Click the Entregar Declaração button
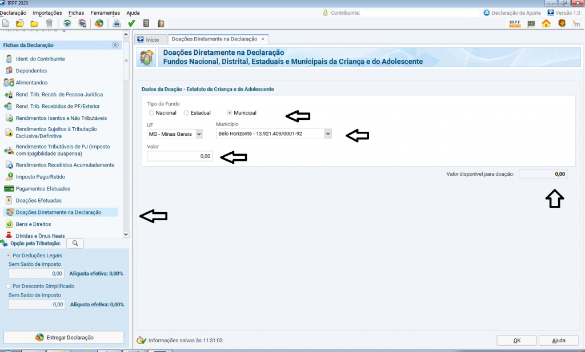The width and height of the screenshot is (585, 352). pyautogui.click(x=64, y=337)
